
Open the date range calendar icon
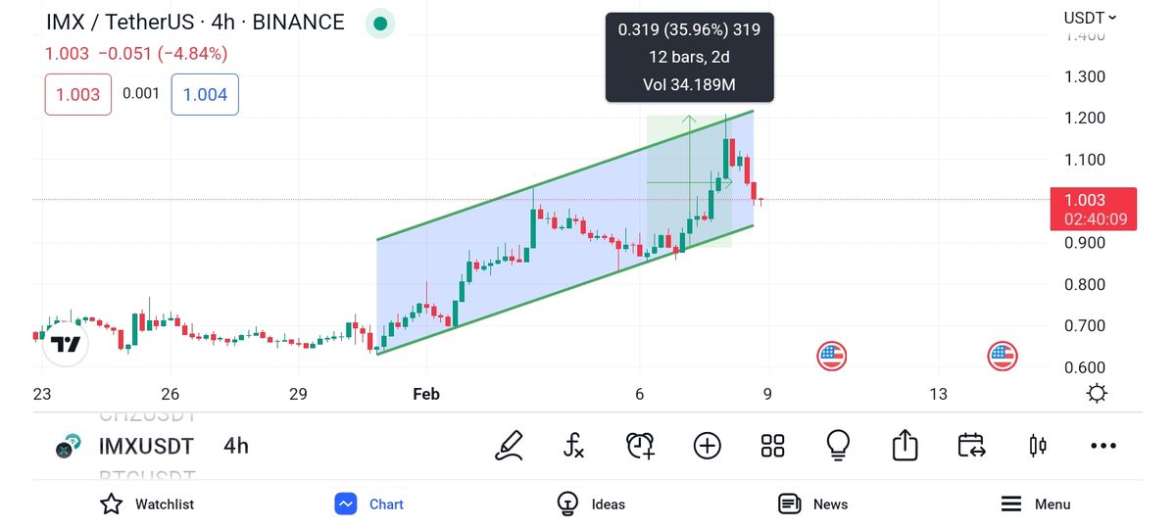click(971, 446)
